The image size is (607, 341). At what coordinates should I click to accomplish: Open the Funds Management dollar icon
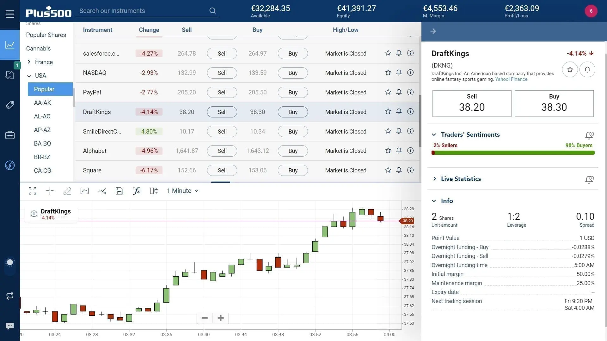[10, 165]
